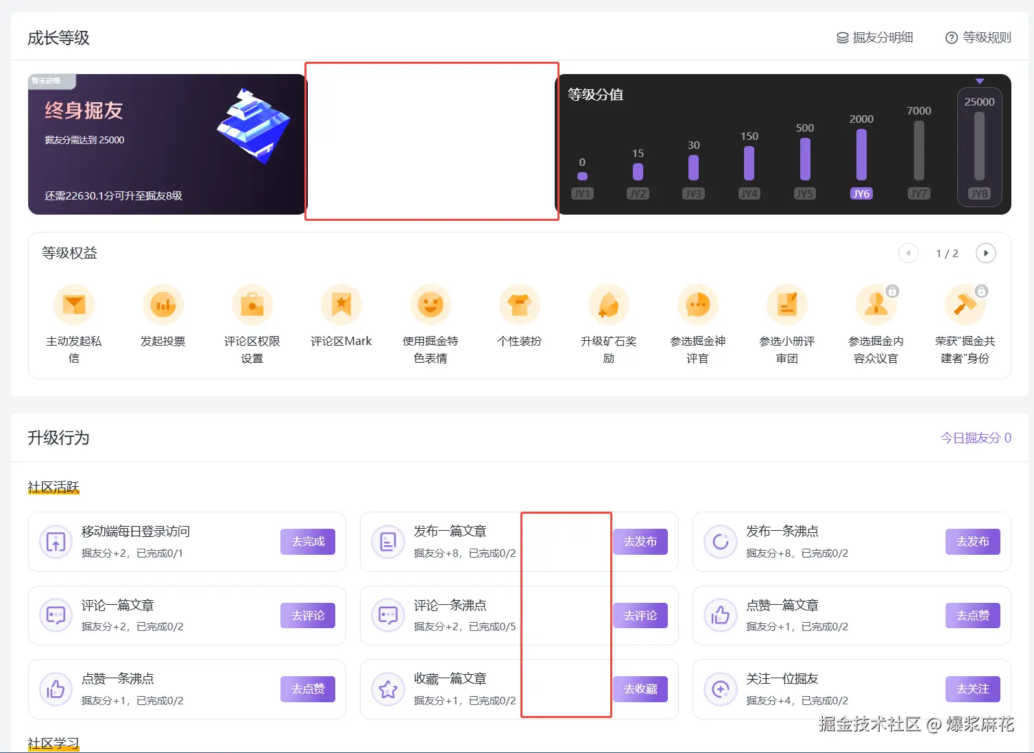The width and height of the screenshot is (1034, 753).
Task: Click the 使用掘金特色表情 smiley icon
Action: 430,304
